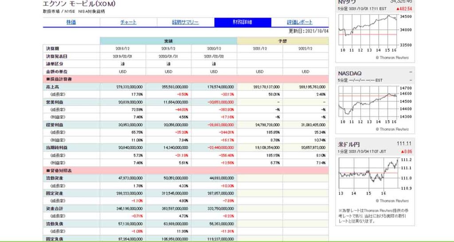Image resolution: width=454 pixels, height=242 pixels.
Task: Click current assets value 44,893,000,000
Action: point(222,178)
